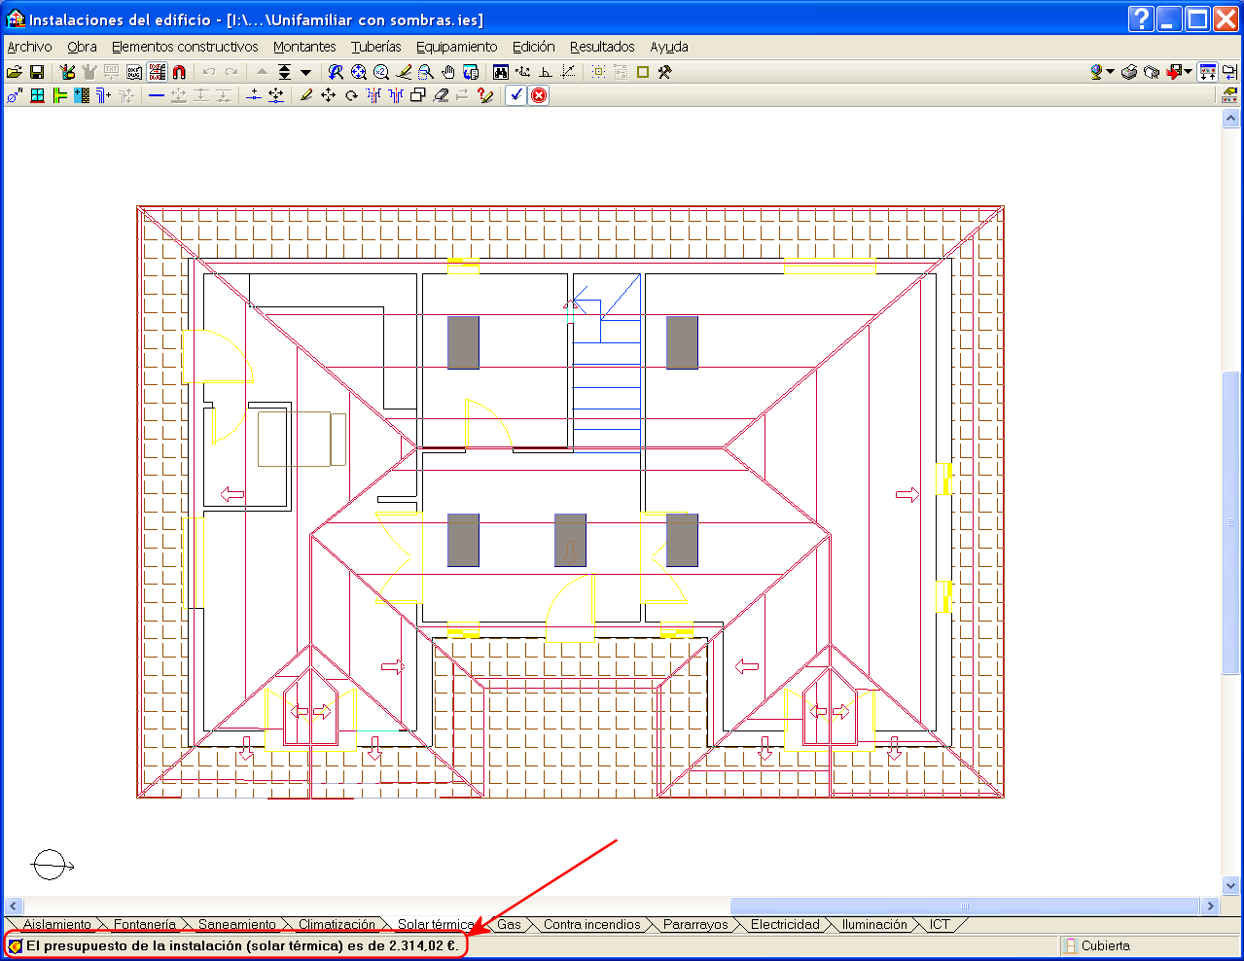Viewport: 1244px width, 961px height.
Task: Switch to the Electricidad tab
Action: [x=785, y=925]
